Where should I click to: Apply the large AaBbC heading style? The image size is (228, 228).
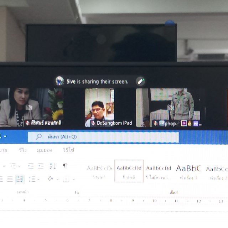click(x=188, y=172)
